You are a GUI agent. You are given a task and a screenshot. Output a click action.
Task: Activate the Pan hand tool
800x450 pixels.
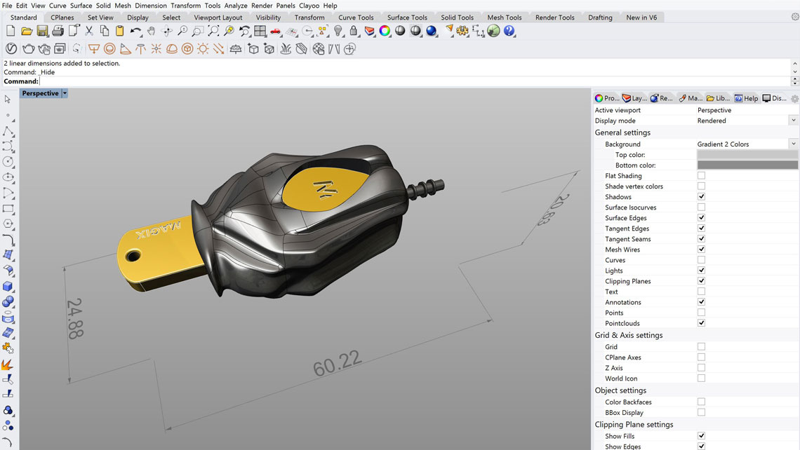[151, 31]
